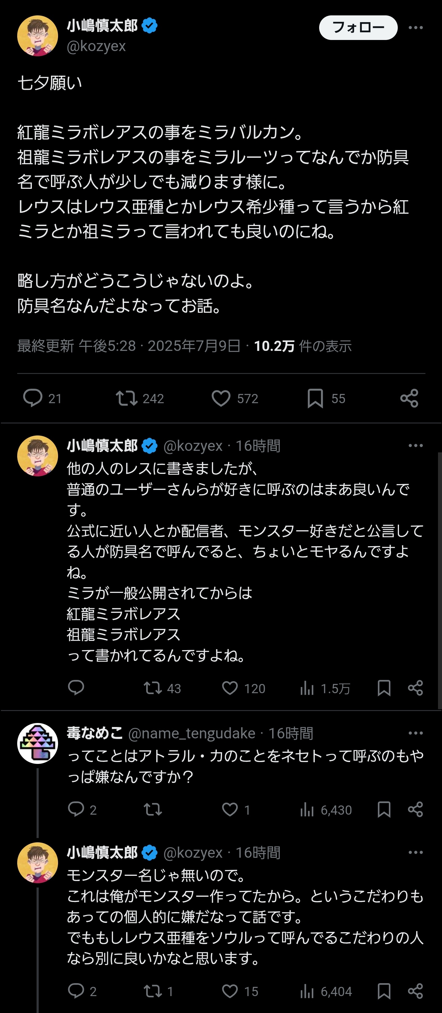Reply to 毒なめこ's comment
This screenshot has width=442, height=1013.
pos(76,810)
